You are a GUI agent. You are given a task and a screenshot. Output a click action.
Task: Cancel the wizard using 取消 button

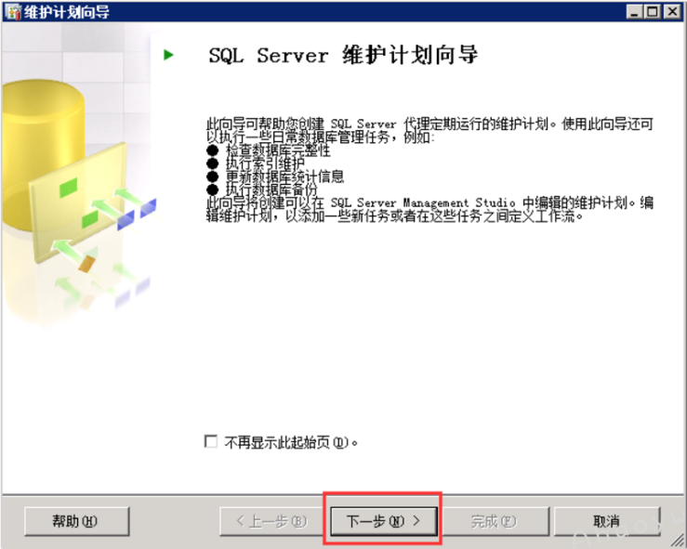coord(606,521)
